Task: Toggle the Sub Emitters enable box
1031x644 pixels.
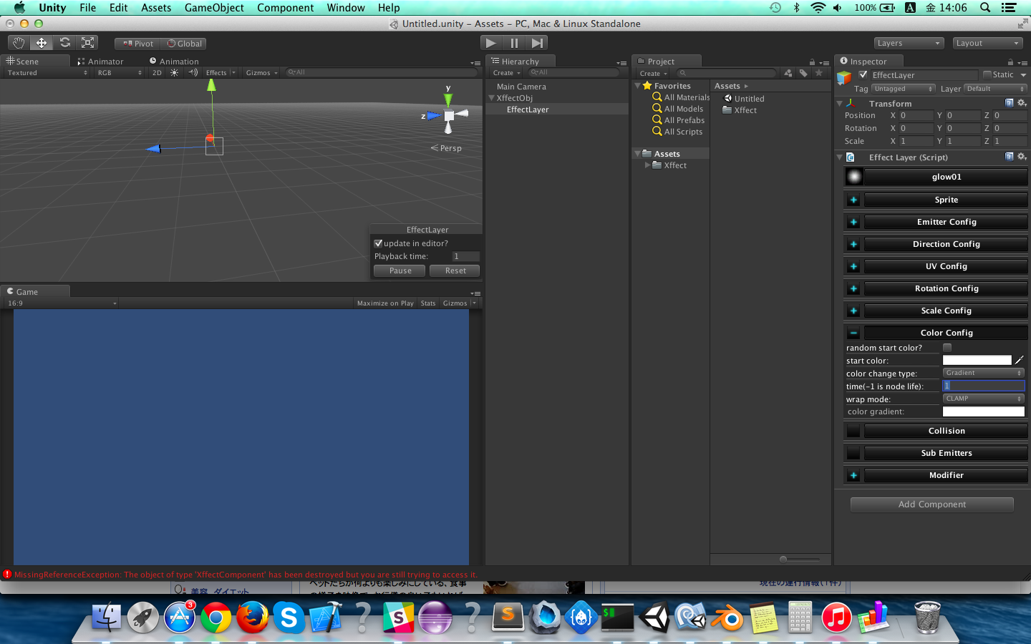Action: (853, 453)
